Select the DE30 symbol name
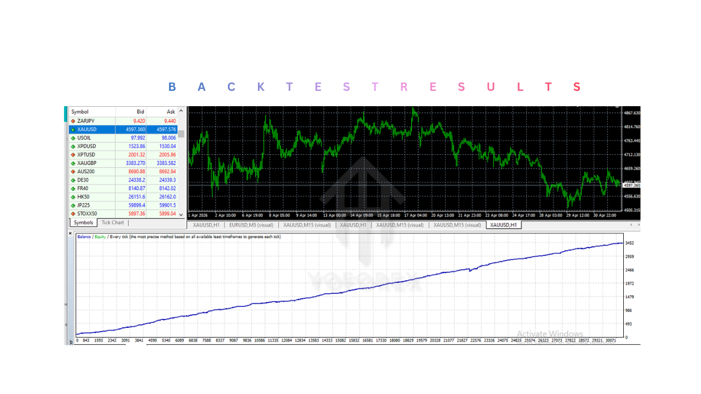The width and height of the screenshot is (701, 394). pyautogui.click(x=83, y=180)
